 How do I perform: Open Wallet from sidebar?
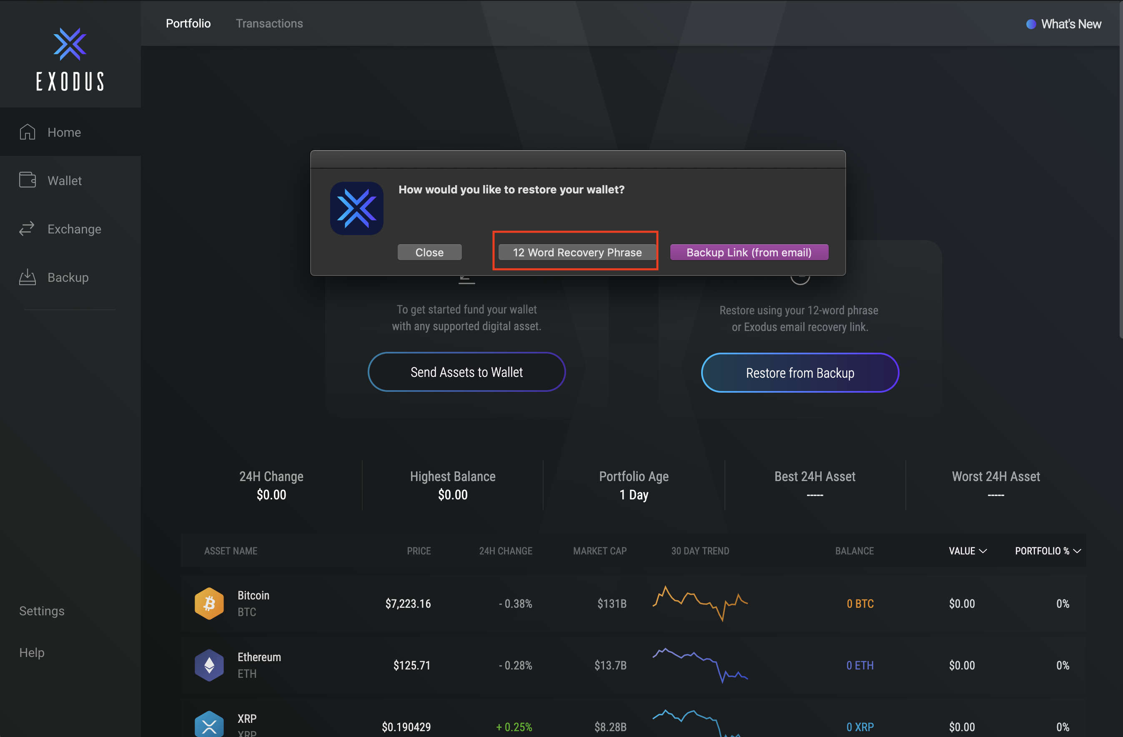click(x=70, y=180)
